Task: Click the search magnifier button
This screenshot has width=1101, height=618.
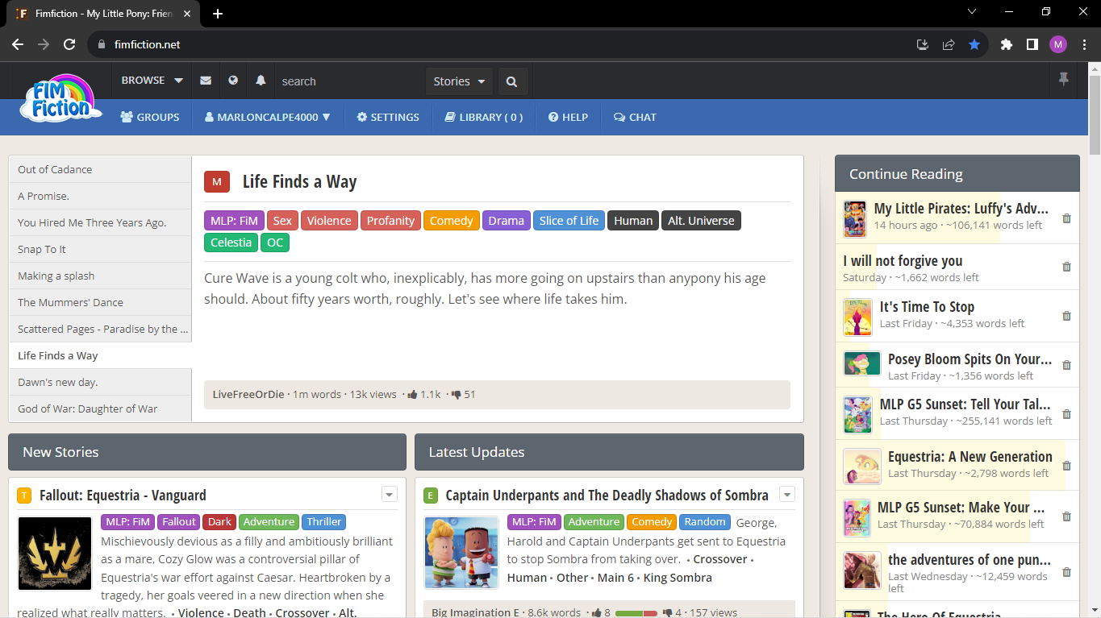Action: coord(512,81)
